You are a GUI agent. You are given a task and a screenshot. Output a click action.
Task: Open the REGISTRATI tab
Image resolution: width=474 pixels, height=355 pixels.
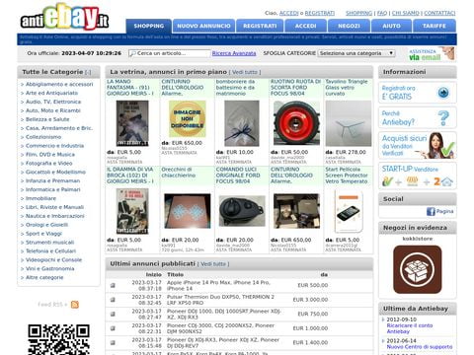click(260, 26)
